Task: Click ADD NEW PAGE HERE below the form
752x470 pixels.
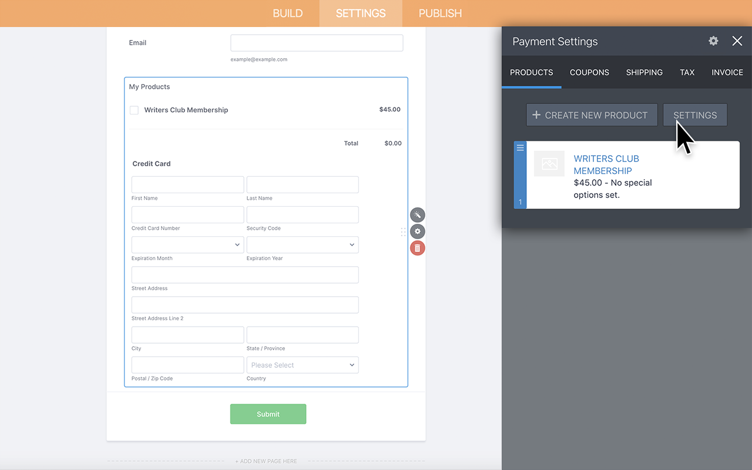Action: (x=266, y=461)
